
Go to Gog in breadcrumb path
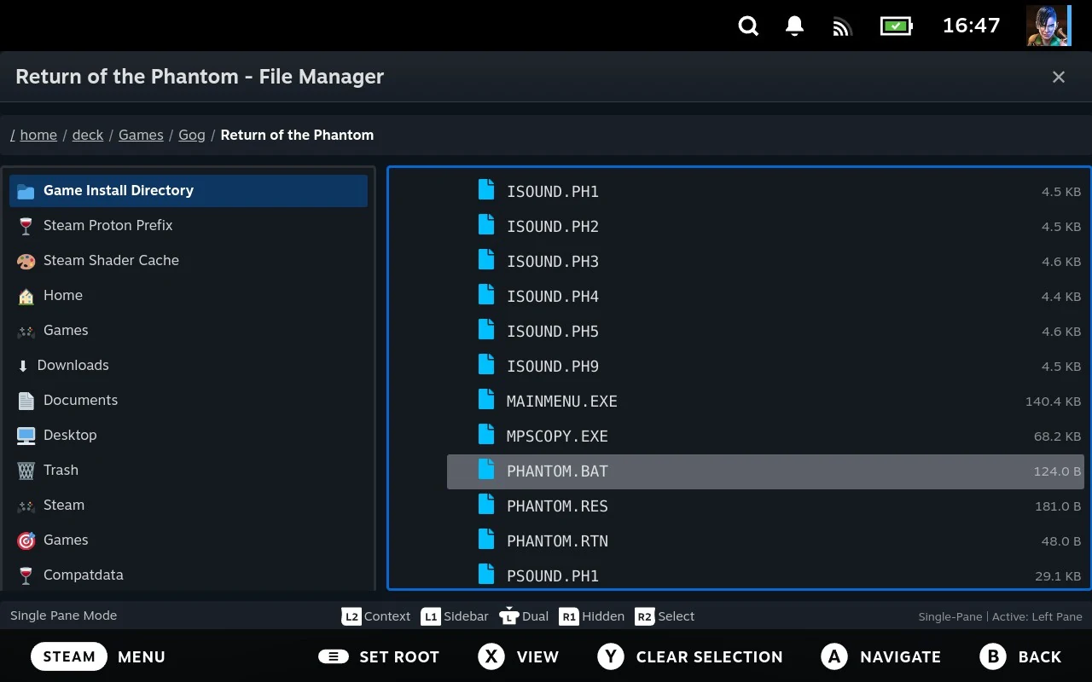click(192, 135)
